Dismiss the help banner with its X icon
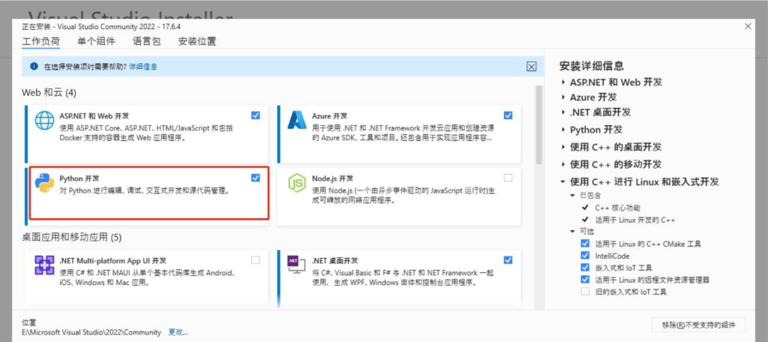Screen dimensions: 768x342 pos(531,67)
